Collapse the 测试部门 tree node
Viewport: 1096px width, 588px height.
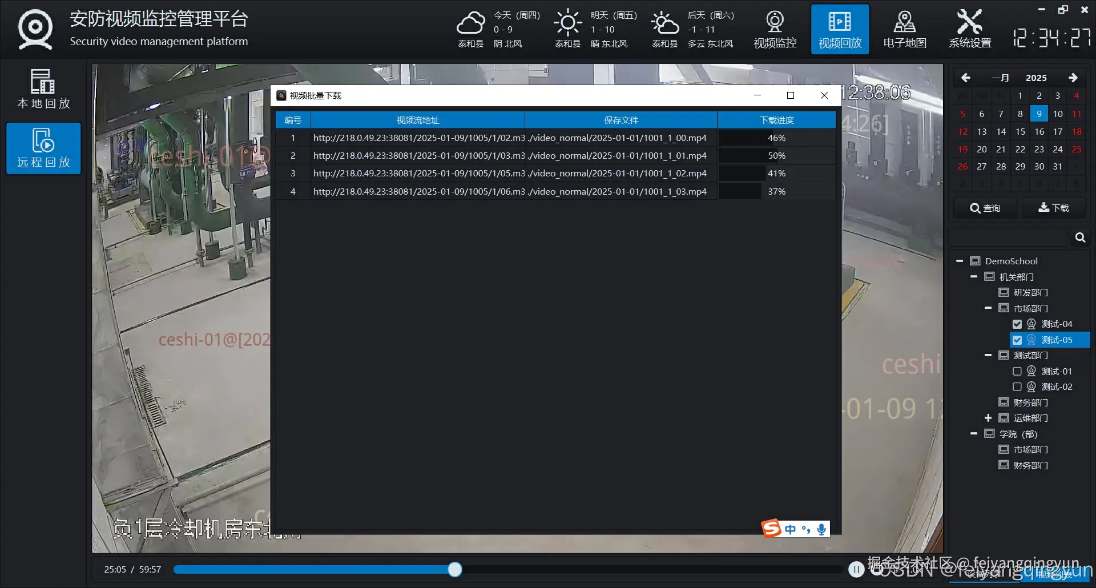(988, 355)
